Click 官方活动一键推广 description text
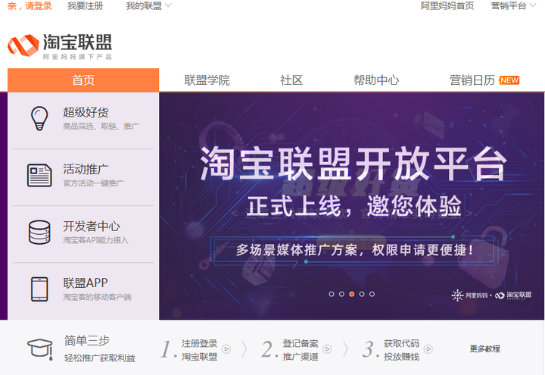545x375 pixels. pyautogui.click(x=93, y=183)
